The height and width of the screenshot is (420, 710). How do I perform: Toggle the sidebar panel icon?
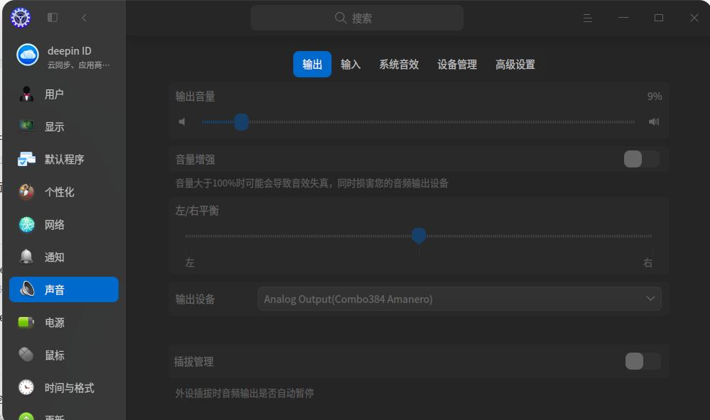[53, 18]
